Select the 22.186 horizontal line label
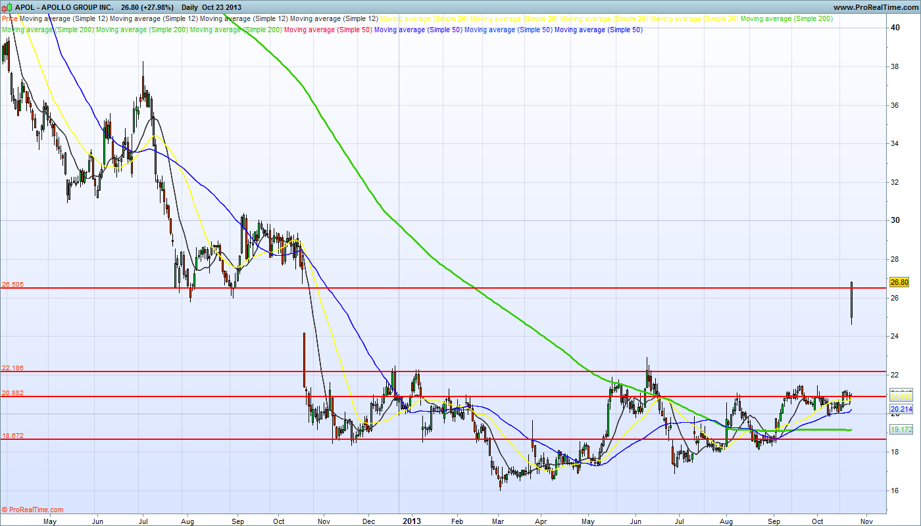The image size is (921, 526). click(x=13, y=368)
